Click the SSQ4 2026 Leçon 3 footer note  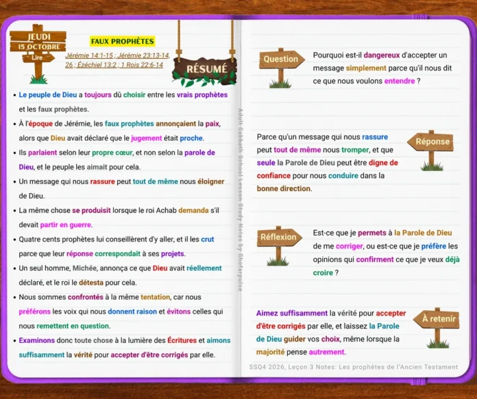click(354, 367)
